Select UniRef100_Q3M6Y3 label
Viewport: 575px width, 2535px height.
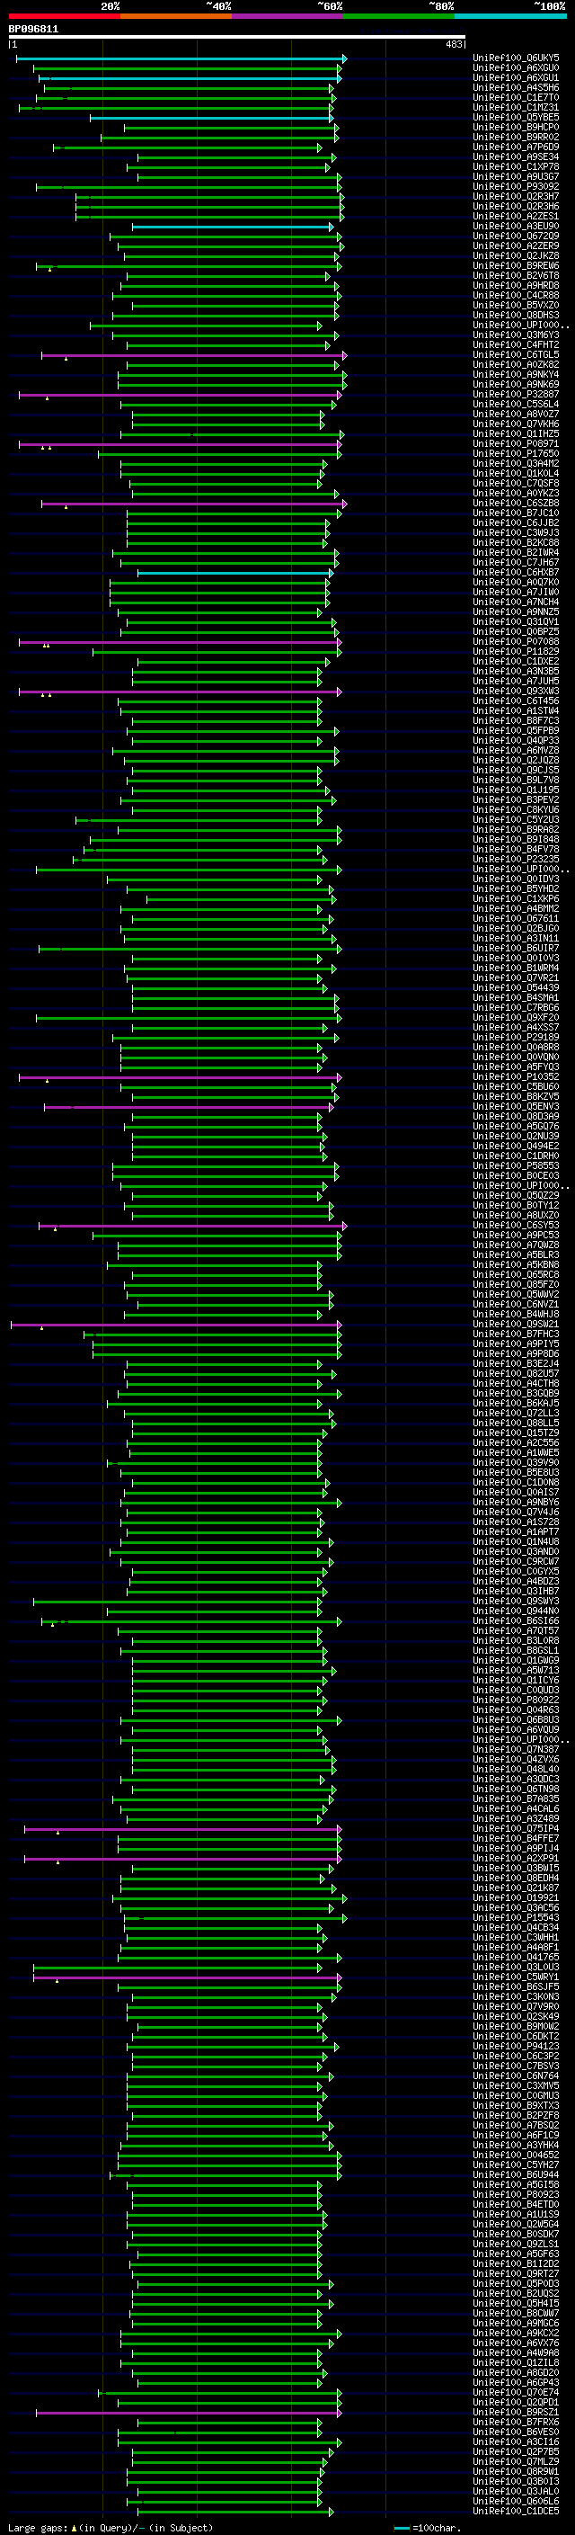coord(516,335)
